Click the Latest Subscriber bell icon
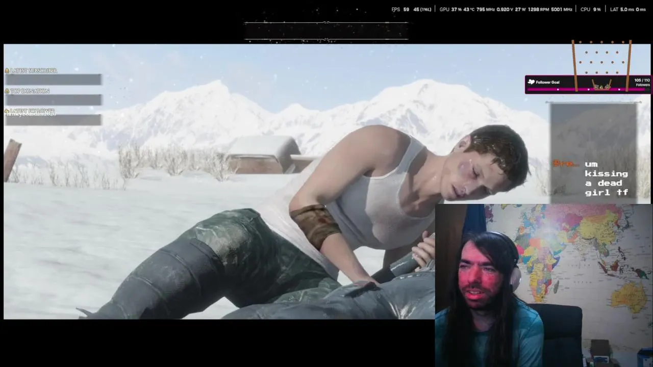 [7, 70]
